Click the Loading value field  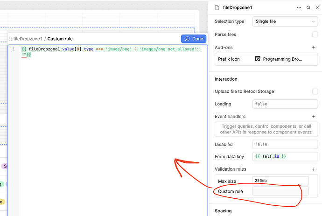tap(285, 104)
